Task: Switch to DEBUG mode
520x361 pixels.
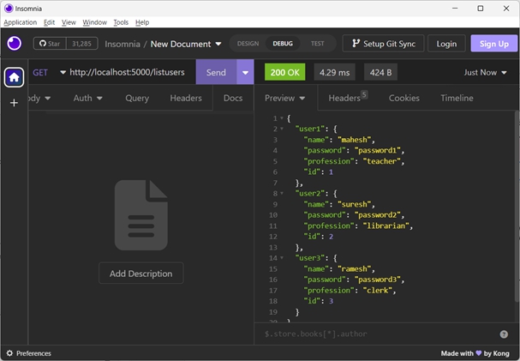Action: click(282, 44)
